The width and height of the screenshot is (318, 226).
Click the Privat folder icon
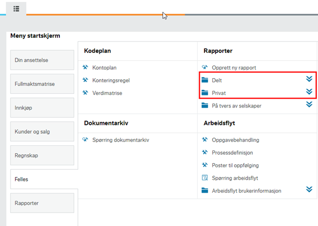click(205, 93)
